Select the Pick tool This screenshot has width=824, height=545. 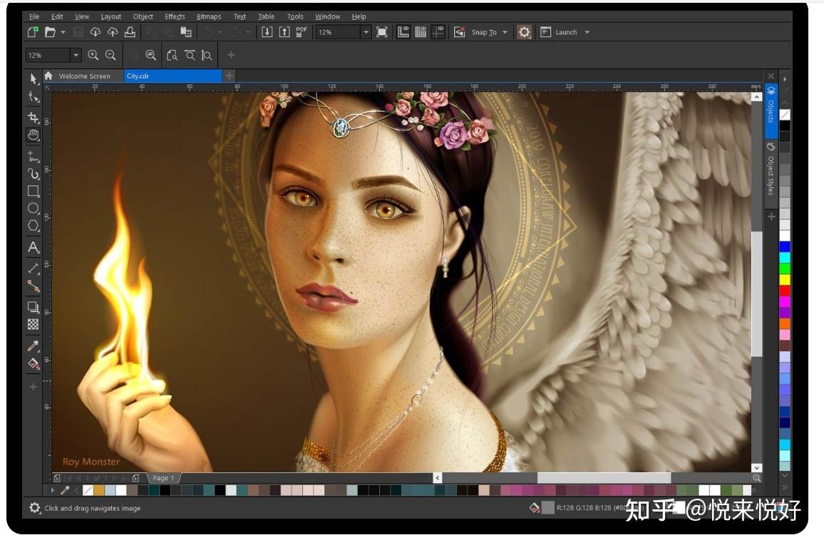point(33,78)
